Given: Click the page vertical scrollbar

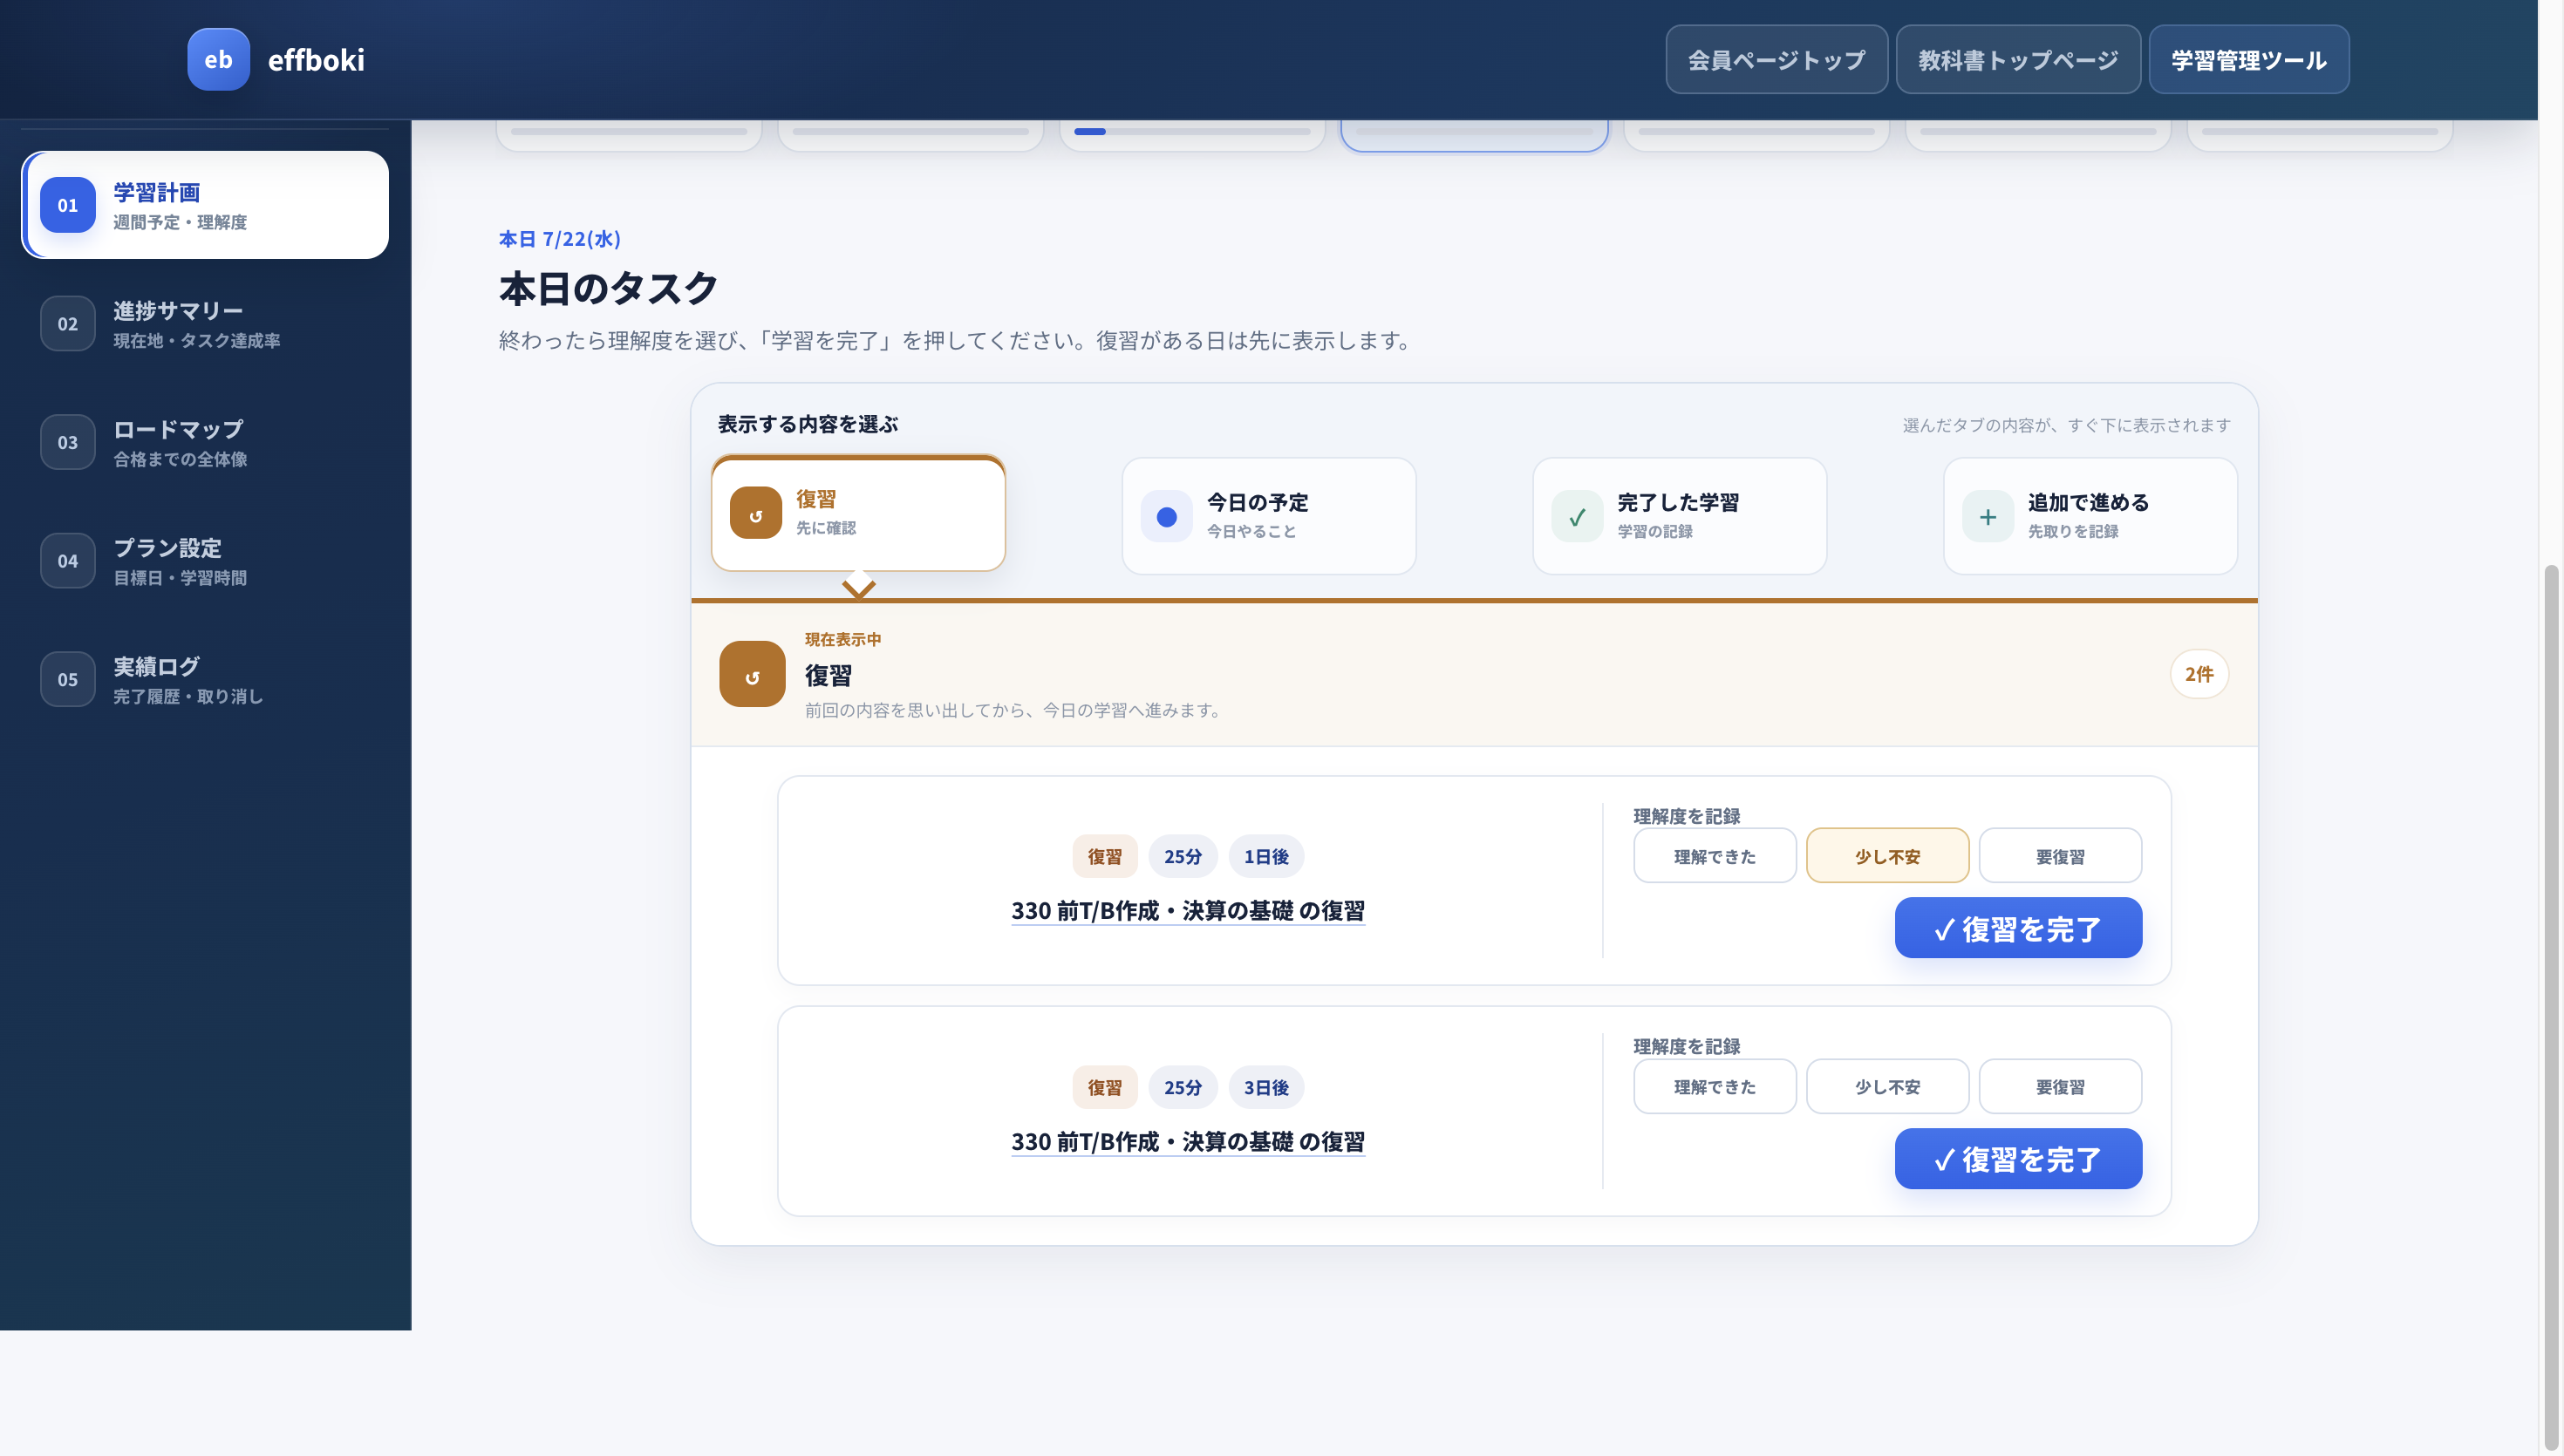Looking at the screenshot, I should tap(2552, 1010).
